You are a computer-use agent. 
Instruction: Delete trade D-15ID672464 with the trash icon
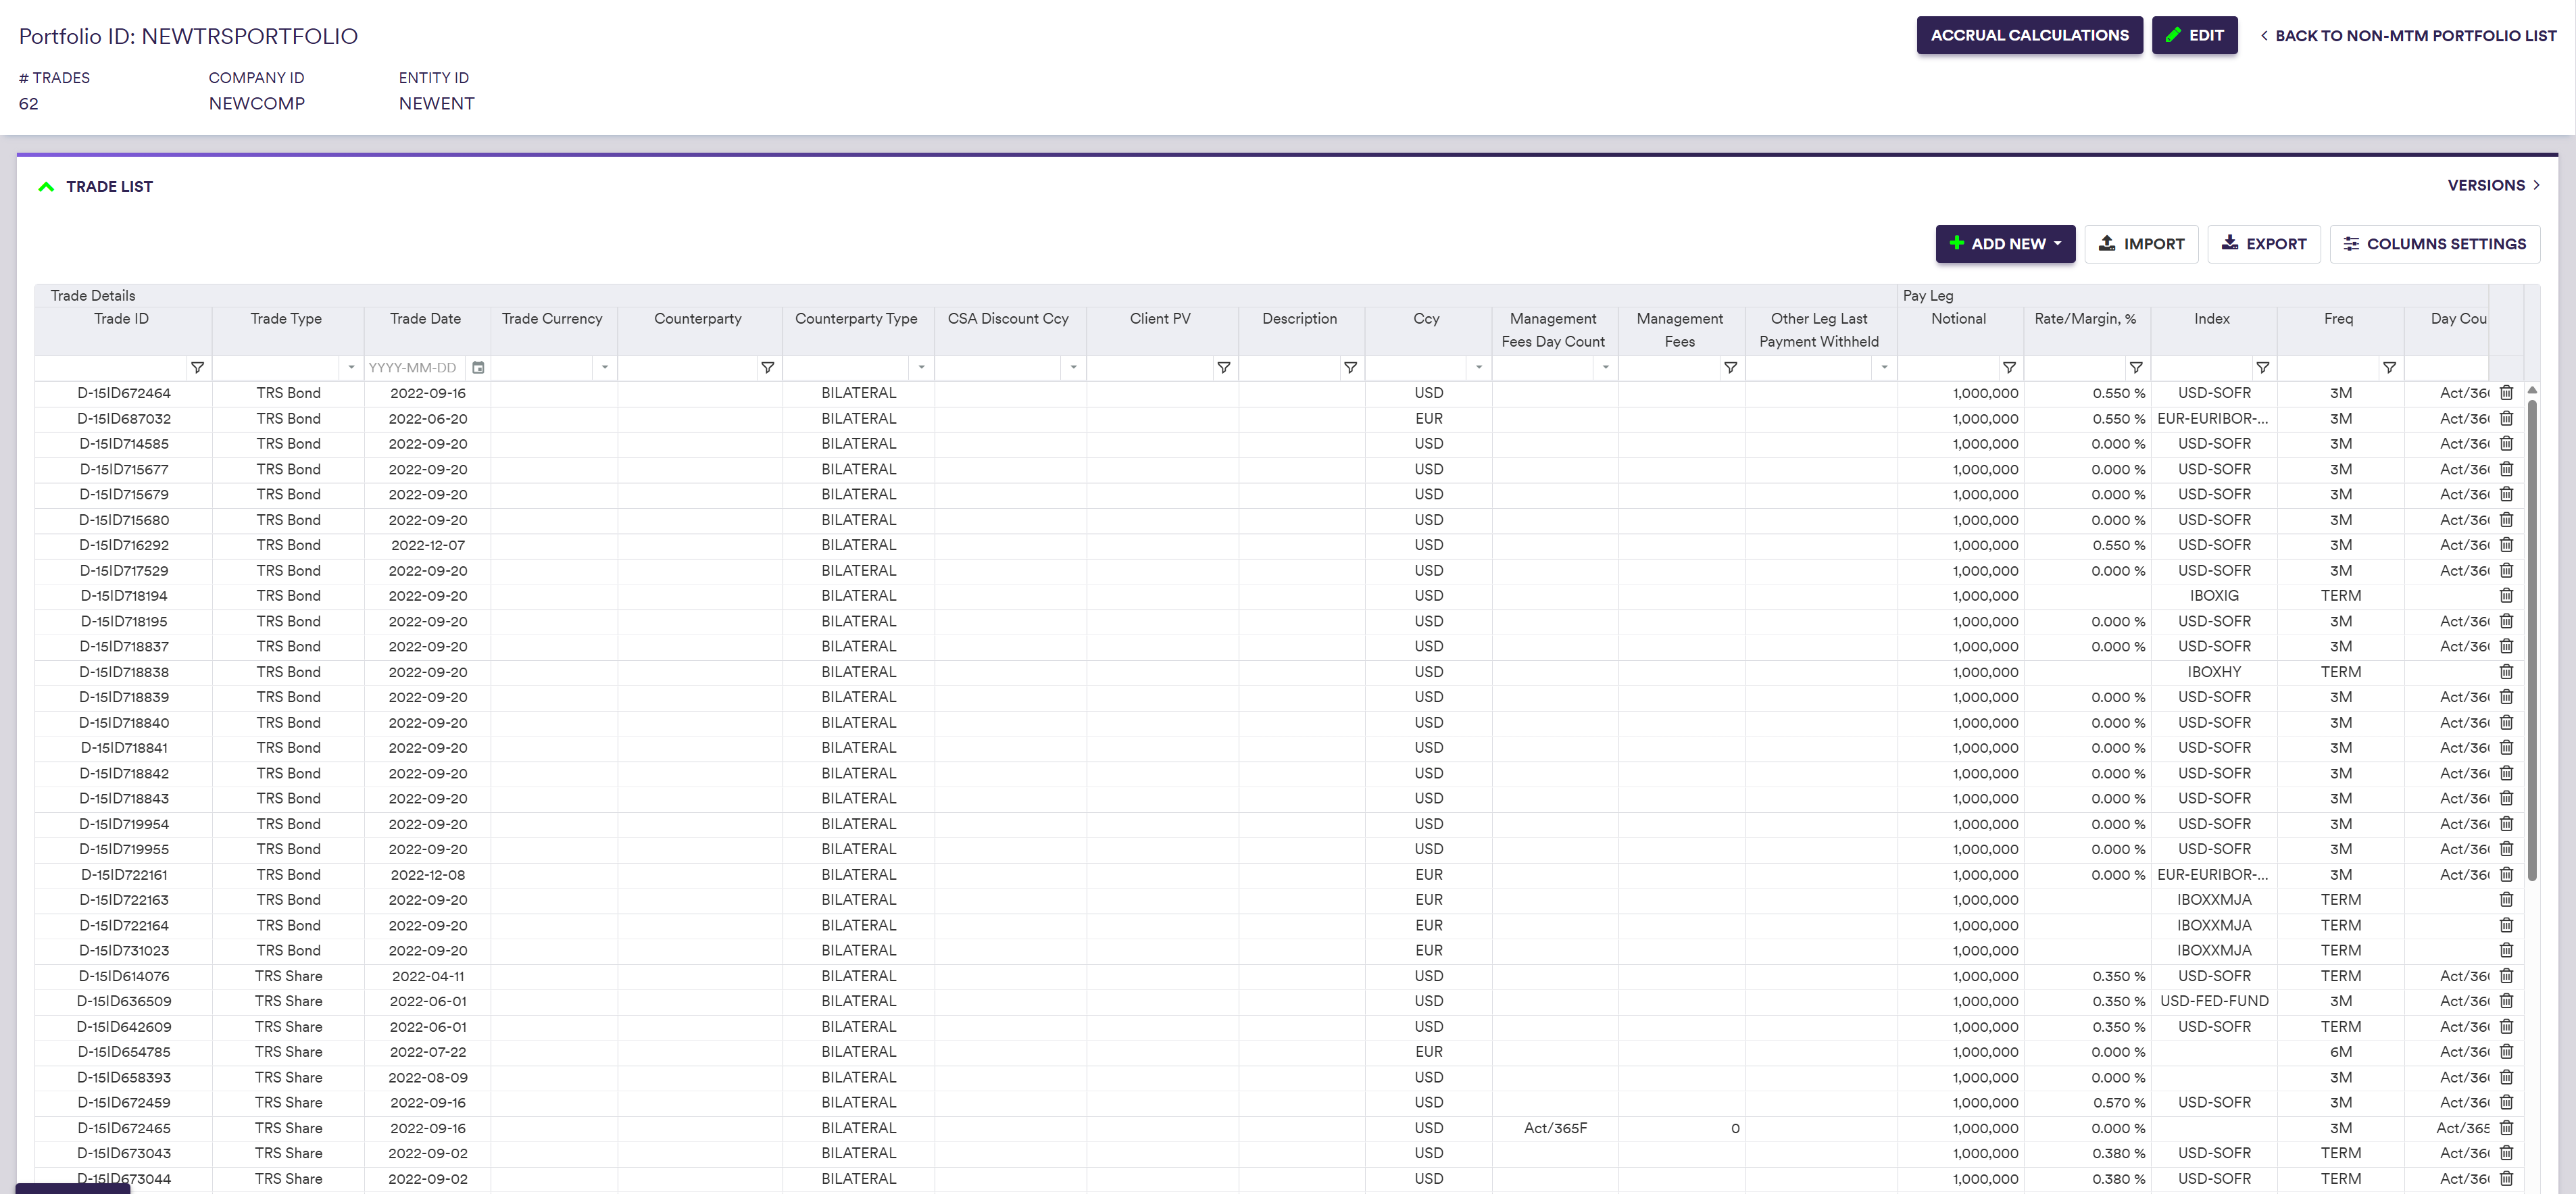point(2506,393)
